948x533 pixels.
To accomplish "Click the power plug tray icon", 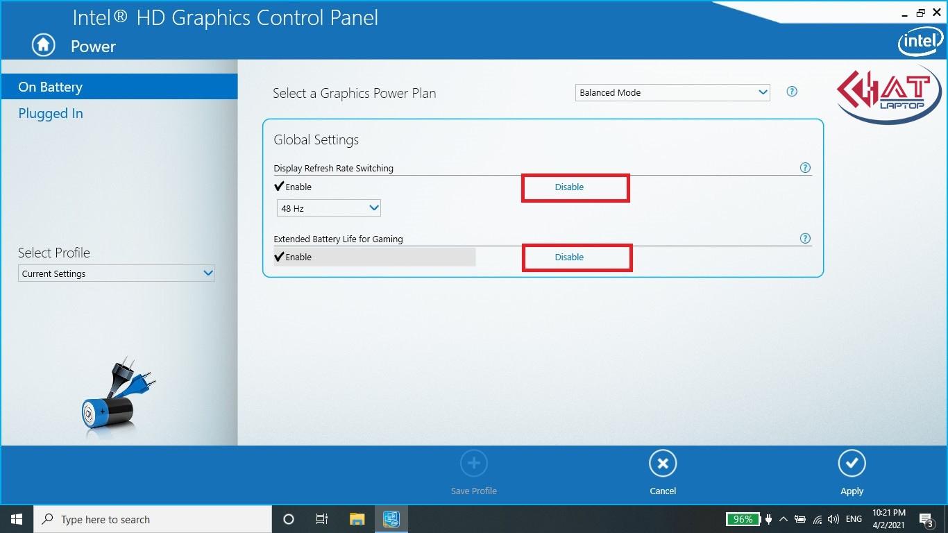I will pos(768,519).
